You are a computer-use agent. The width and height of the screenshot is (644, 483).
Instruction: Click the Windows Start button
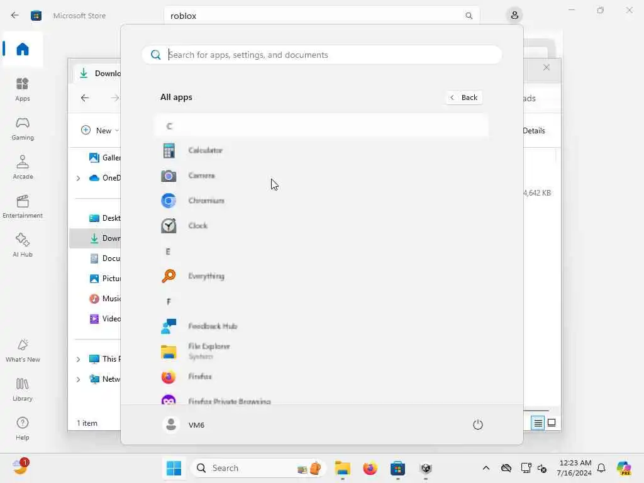(x=174, y=468)
